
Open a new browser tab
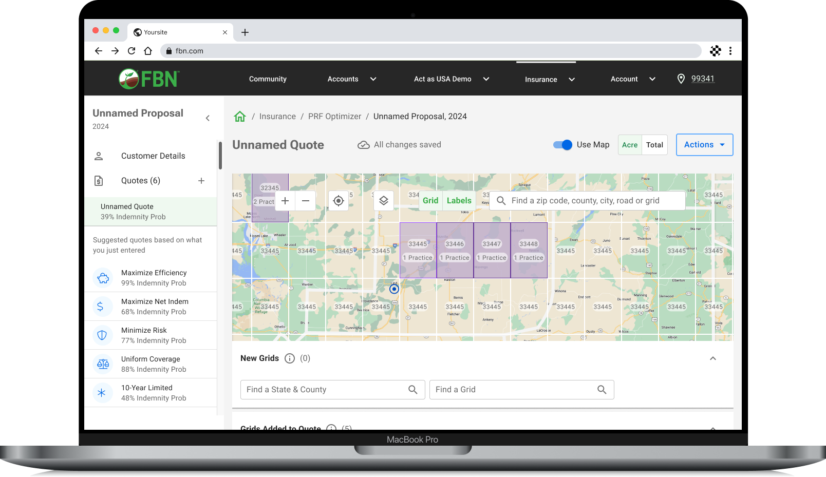pos(245,32)
